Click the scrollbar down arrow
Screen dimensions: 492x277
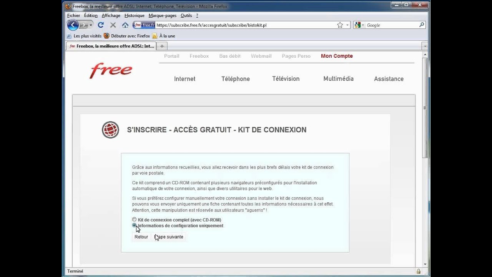[x=425, y=264]
